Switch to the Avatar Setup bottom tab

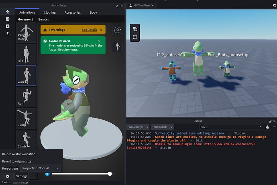tap(20, 183)
